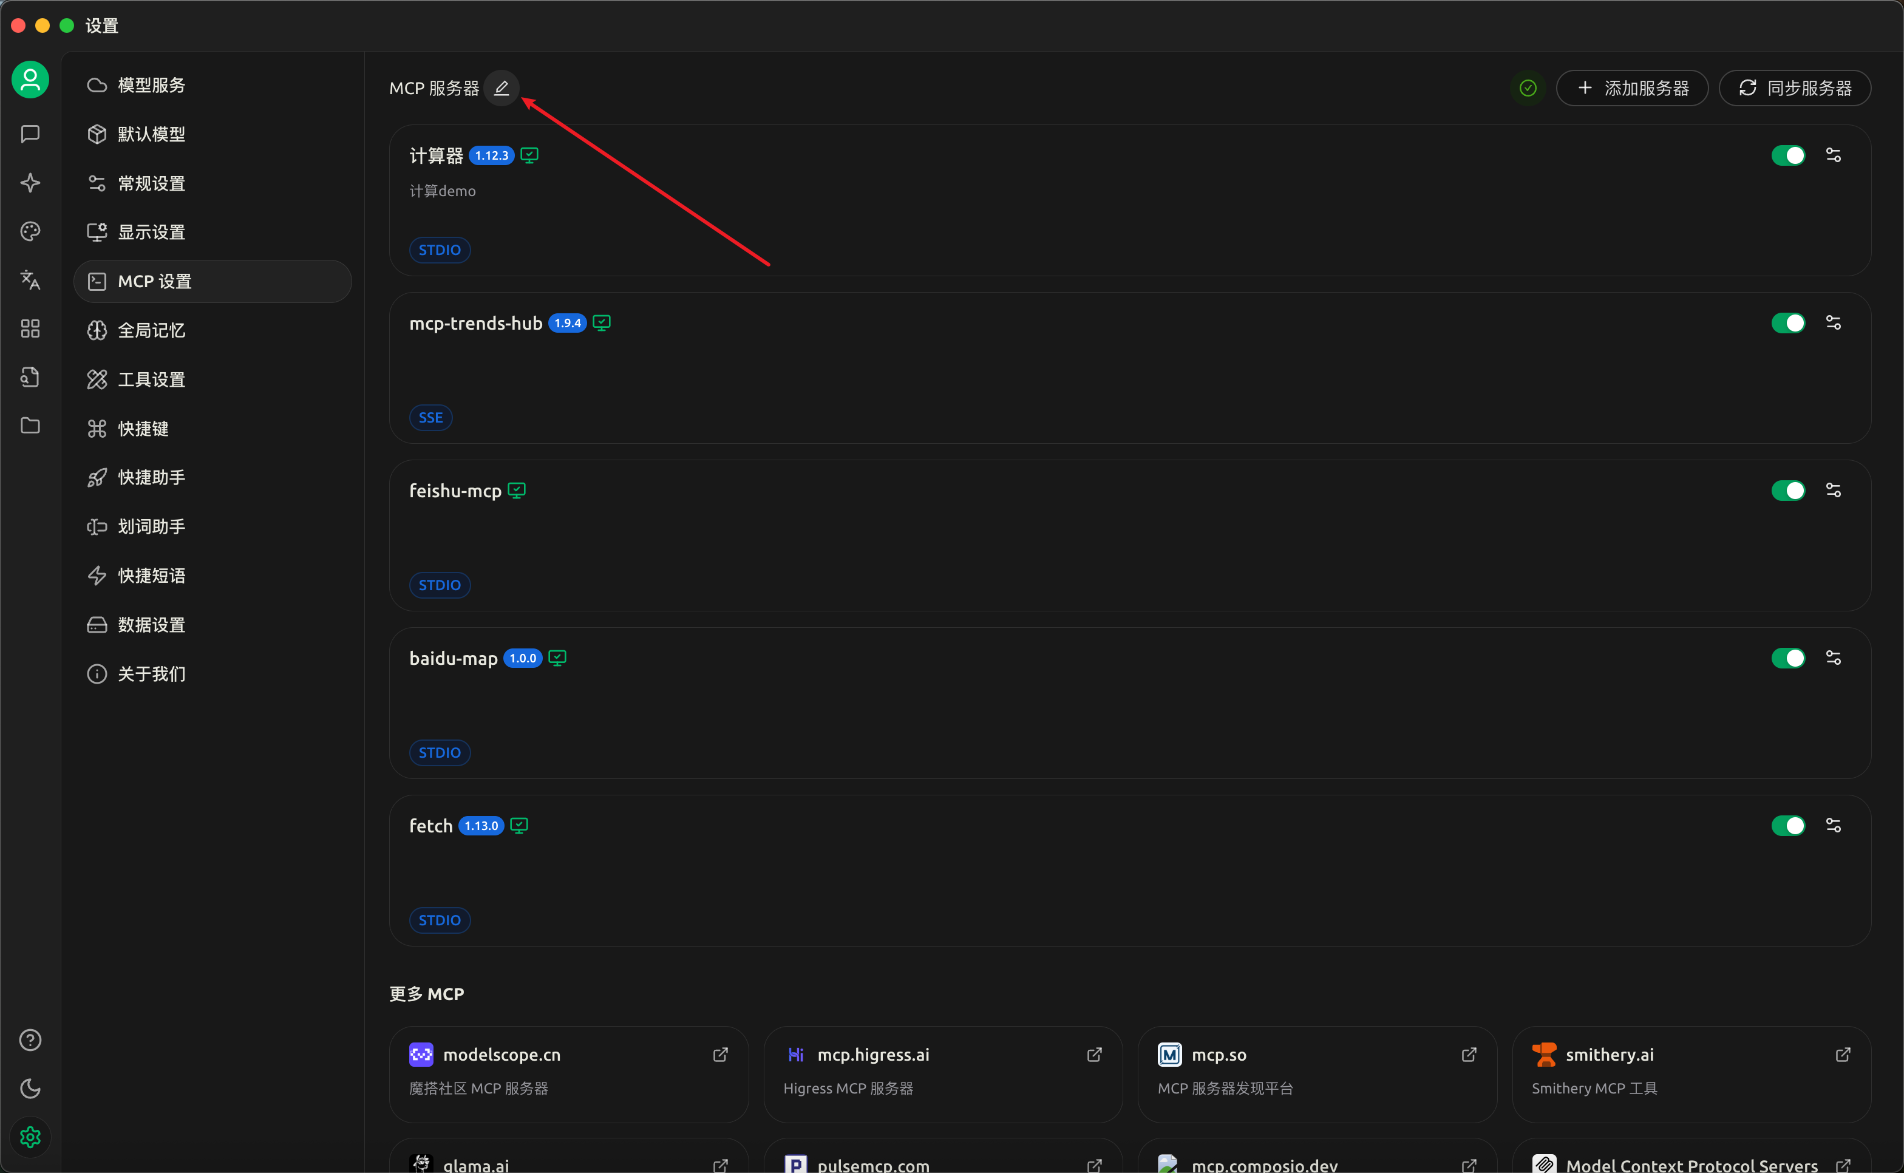Image resolution: width=1904 pixels, height=1173 pixels.
Task: Open 默认模型 settings page
Action: [x=212, y=134]
